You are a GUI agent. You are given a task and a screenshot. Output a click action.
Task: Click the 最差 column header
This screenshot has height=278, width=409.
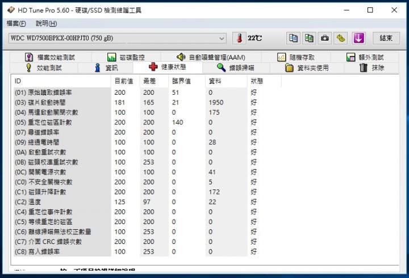(154, 81)
